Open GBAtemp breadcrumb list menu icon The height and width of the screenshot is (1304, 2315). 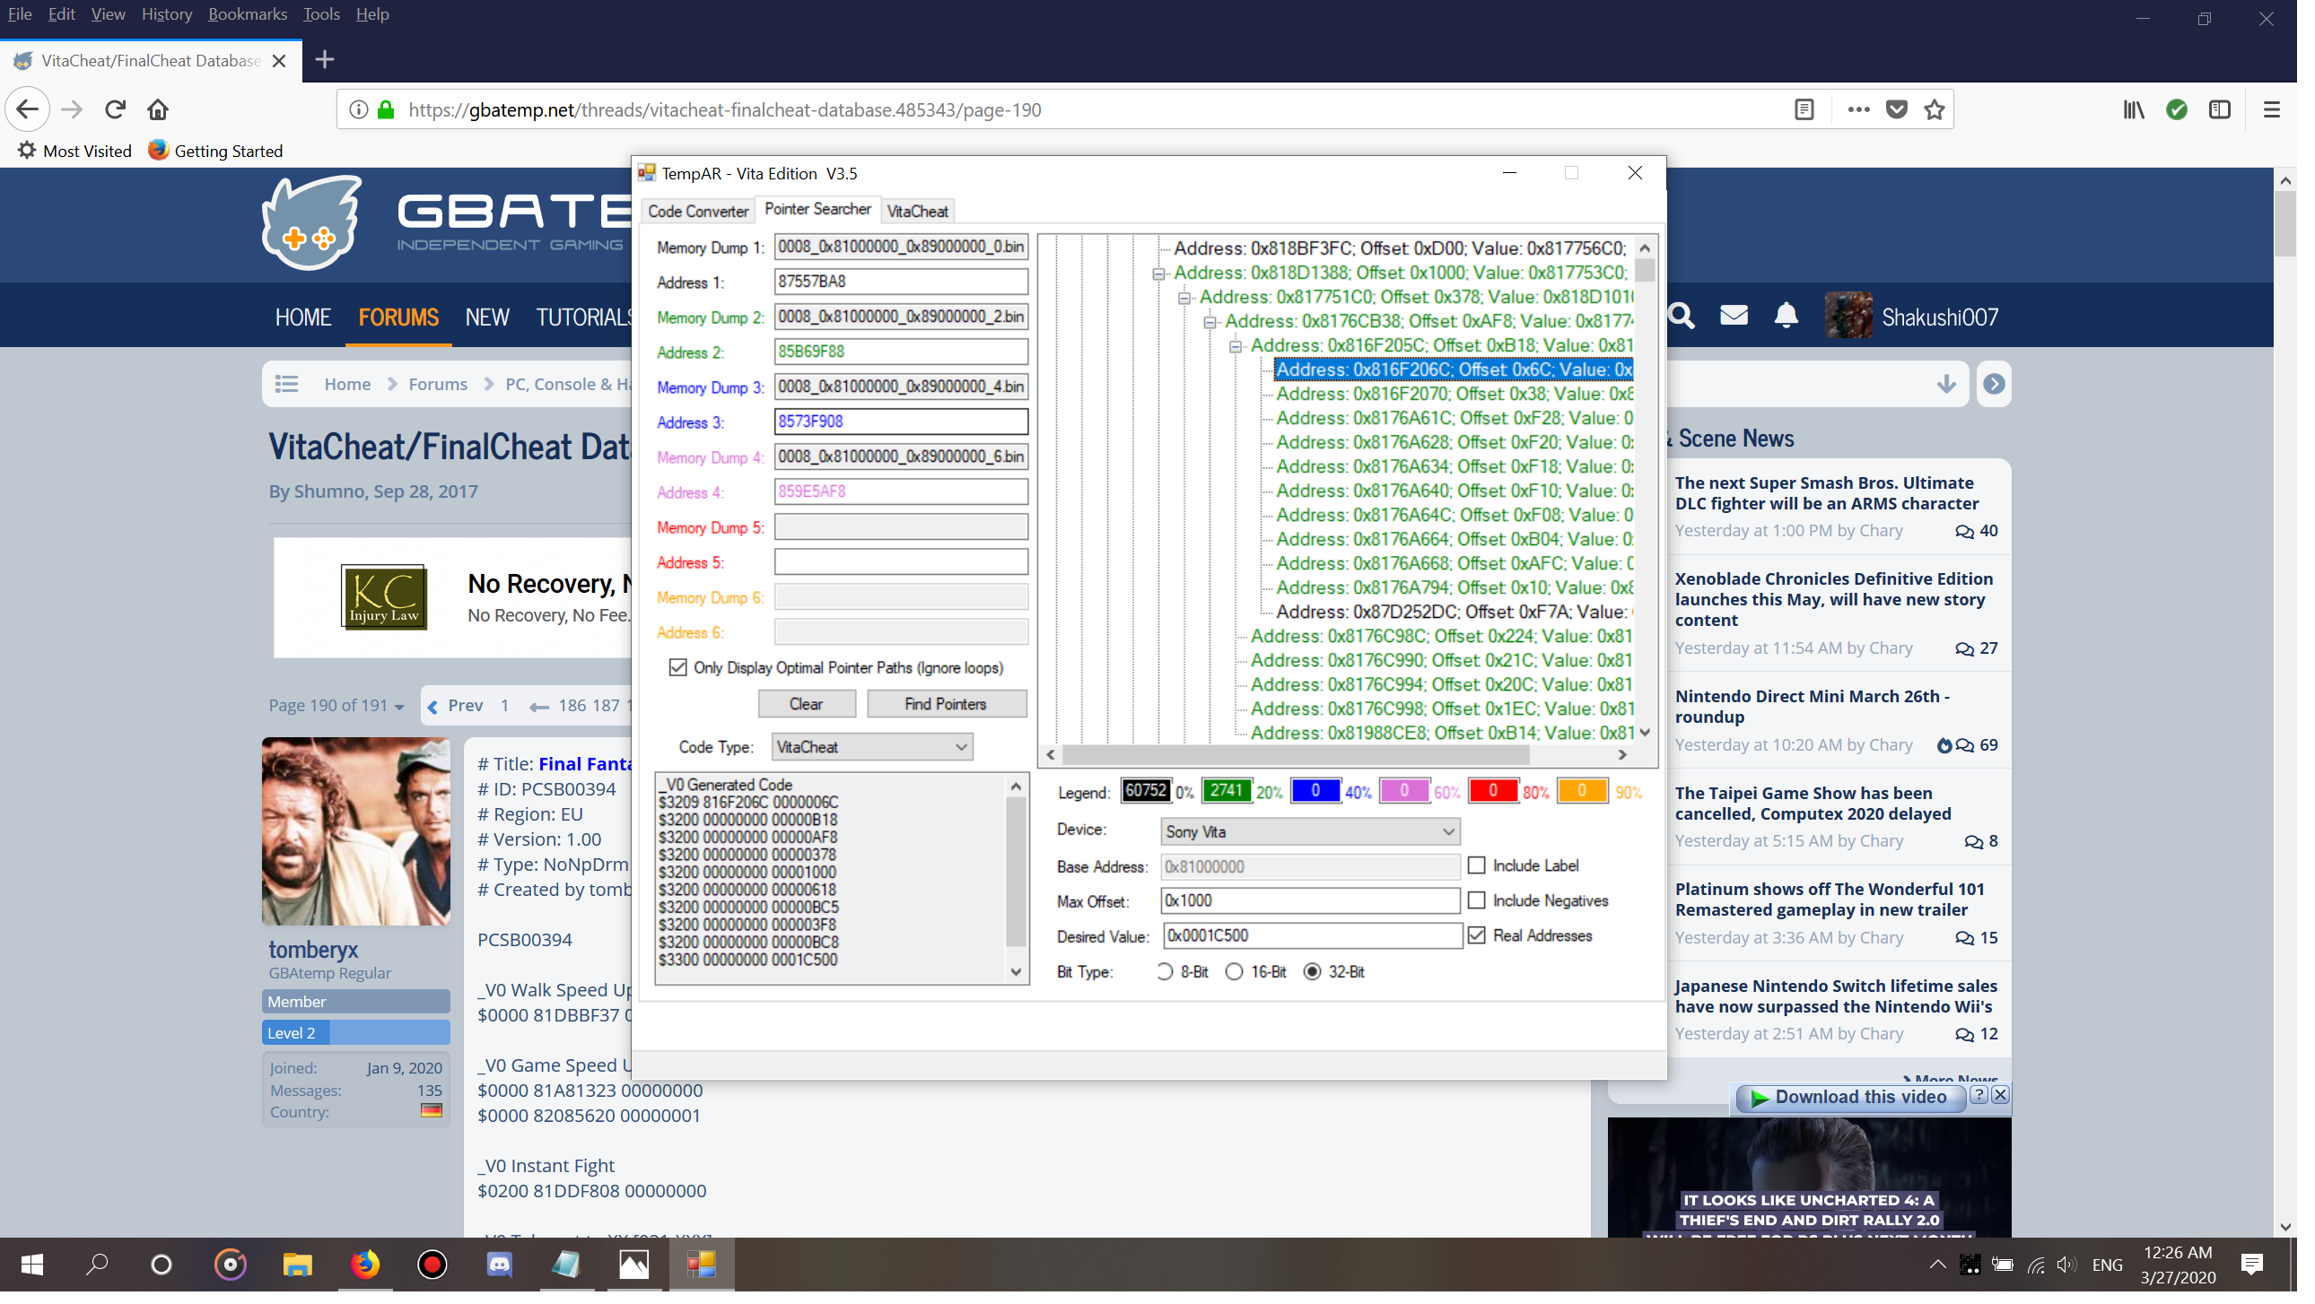286,386
